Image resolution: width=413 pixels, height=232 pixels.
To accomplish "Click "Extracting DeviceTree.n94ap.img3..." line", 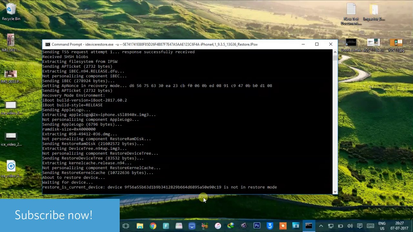I will pos(85,149).
